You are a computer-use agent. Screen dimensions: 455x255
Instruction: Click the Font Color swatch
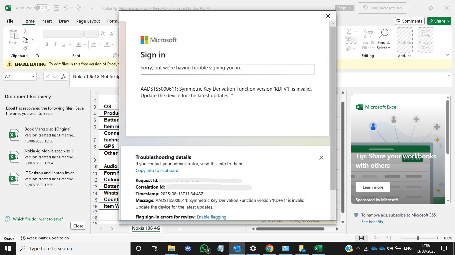click(x=107, y=44)
